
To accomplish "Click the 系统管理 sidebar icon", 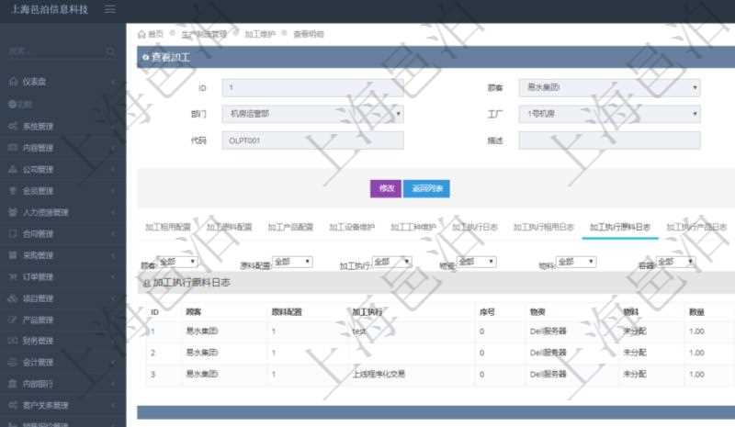I will coord(13,126).
